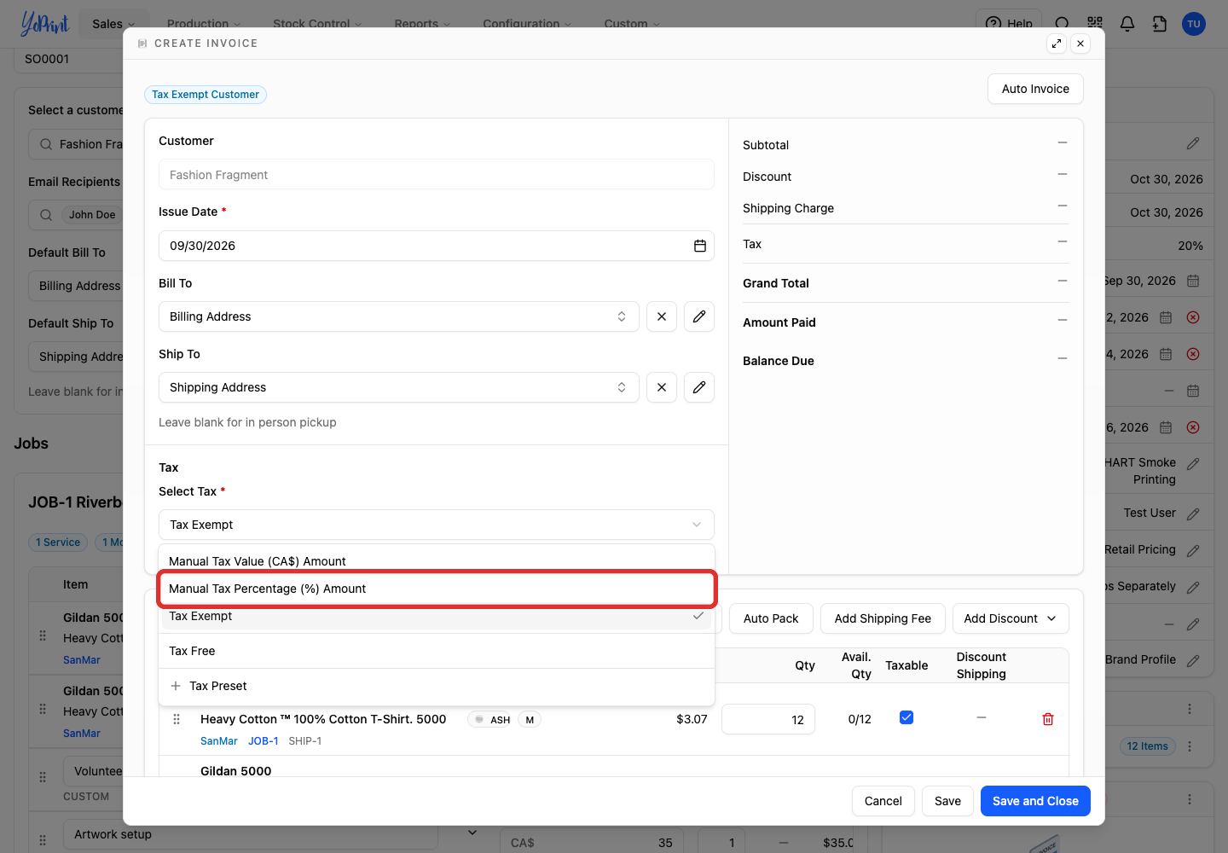Image resolution: width=1228 pixels, height=853 pixels.
Task: Add a new Tax Preset
Action: [437, 686]
